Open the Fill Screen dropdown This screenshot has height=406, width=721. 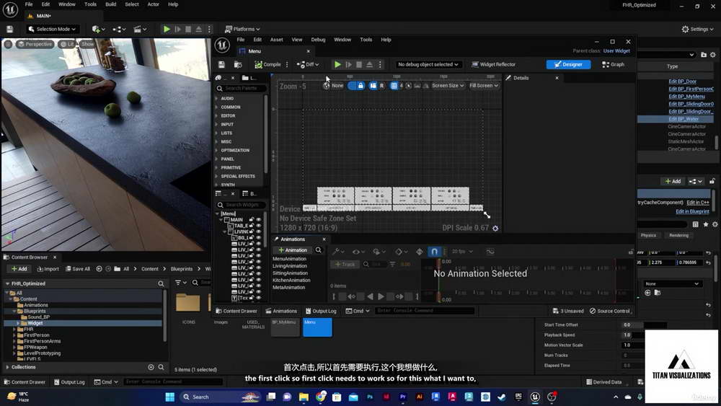click(484, 86)
